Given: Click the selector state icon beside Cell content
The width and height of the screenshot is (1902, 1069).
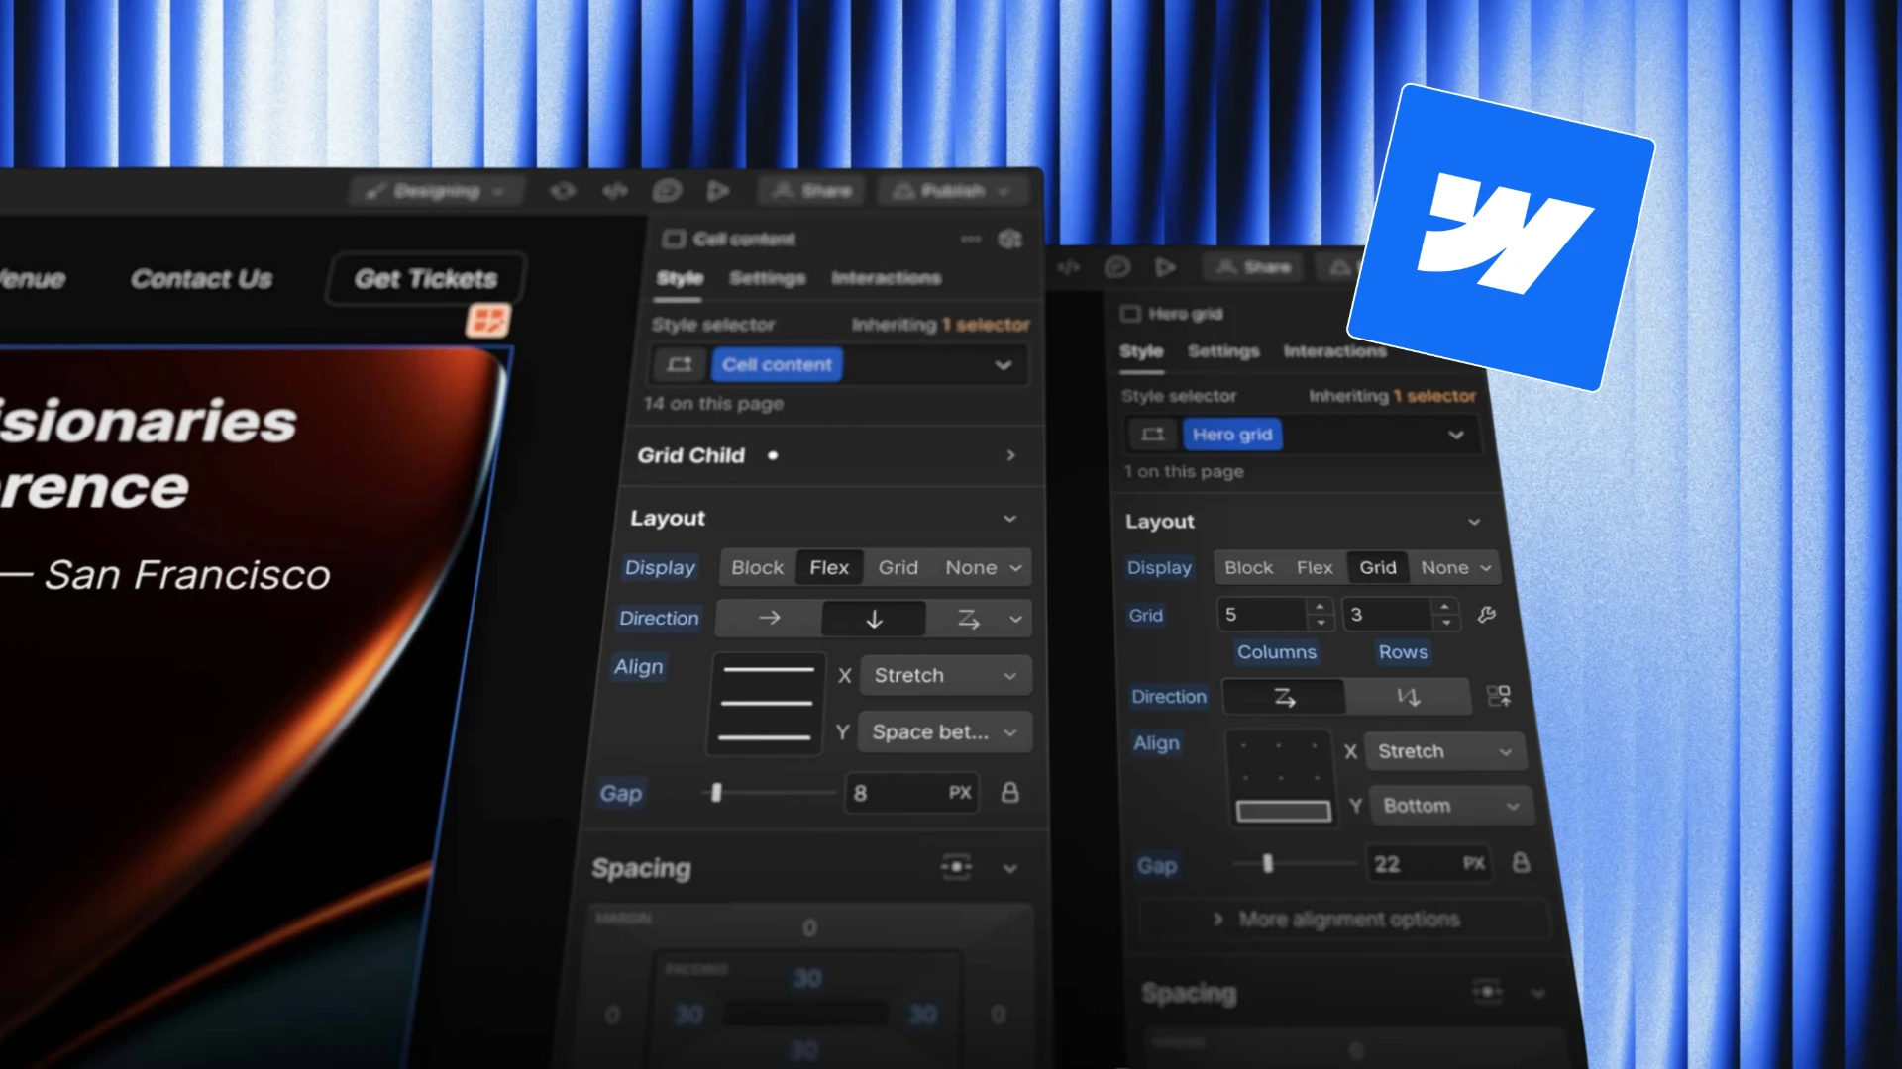Looking at the screenshot, I should click(x=679, y=364).
